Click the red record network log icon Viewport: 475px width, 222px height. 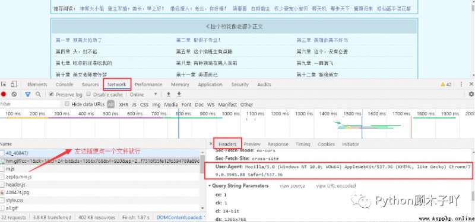coord(4,94)
